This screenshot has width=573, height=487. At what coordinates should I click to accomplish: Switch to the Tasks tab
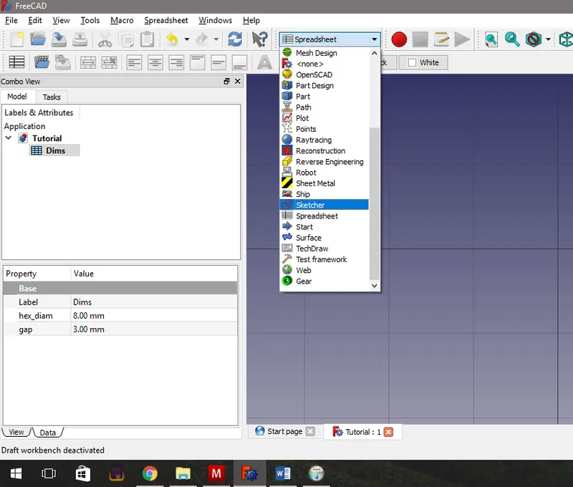pos(52,96)
